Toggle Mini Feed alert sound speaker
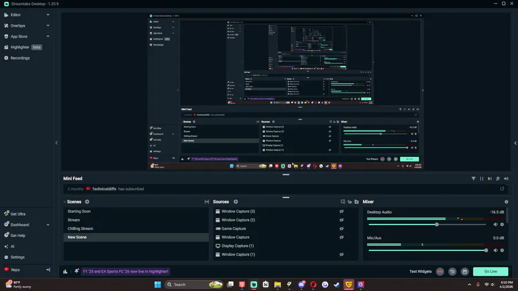 [506, 178]
